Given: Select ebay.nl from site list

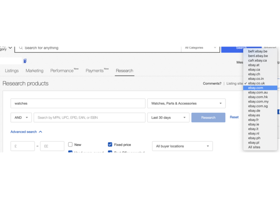Looking at the screenshot, I should click(260, 133).
